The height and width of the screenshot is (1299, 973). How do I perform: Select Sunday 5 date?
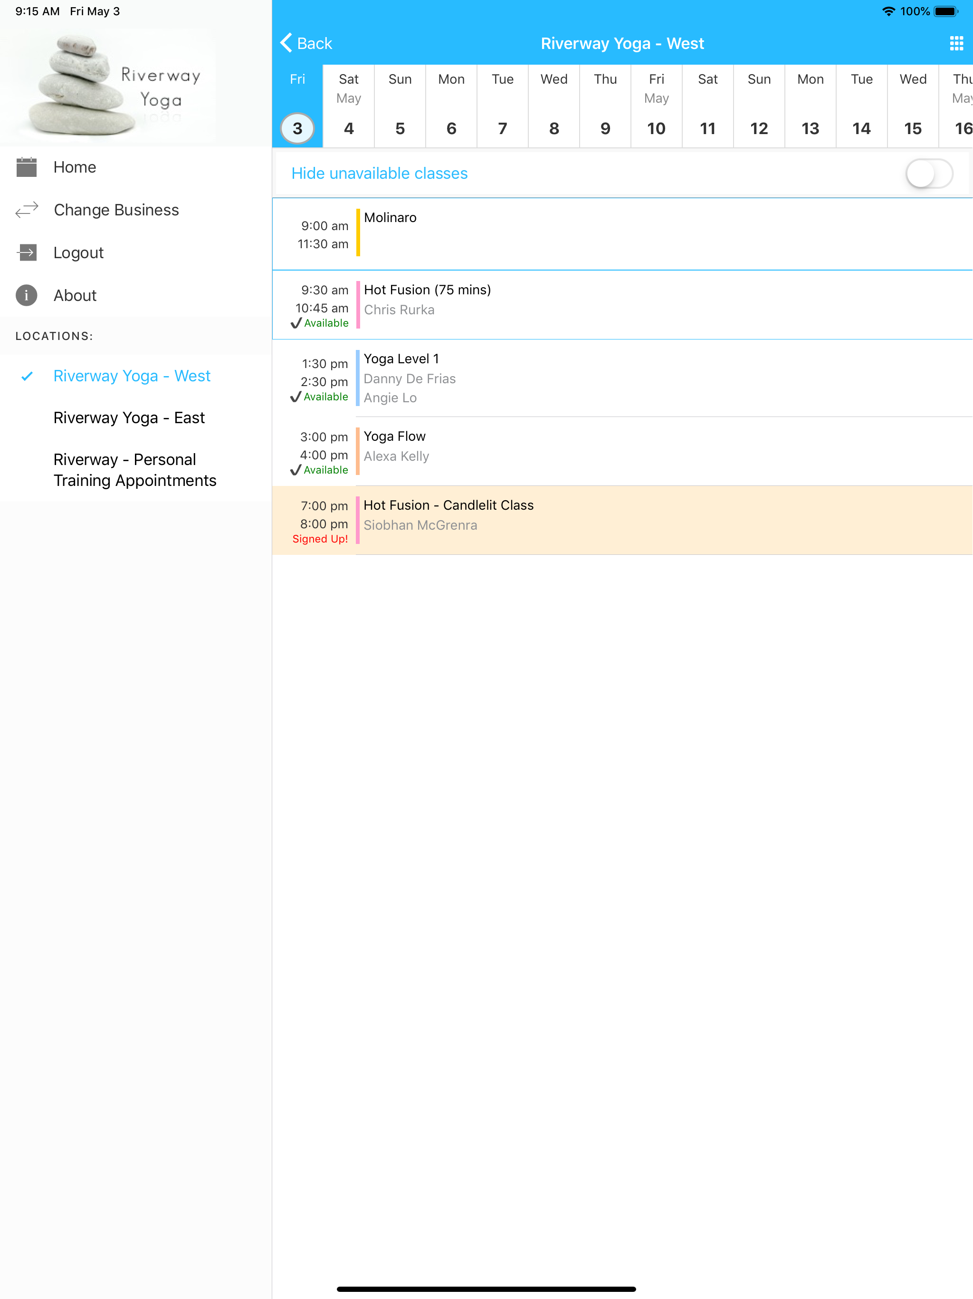tap(400, 106)
